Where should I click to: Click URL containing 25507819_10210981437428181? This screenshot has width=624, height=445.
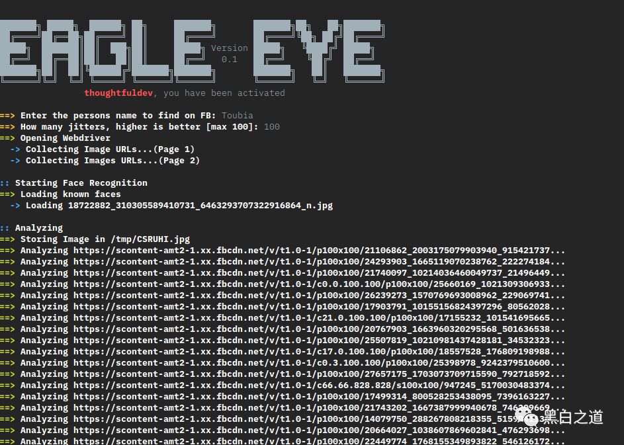(x=319, y=341)
